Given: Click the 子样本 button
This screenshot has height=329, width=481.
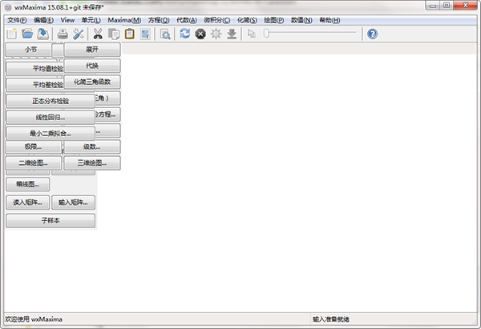Looking at the screenshot, I should point(51,221).
